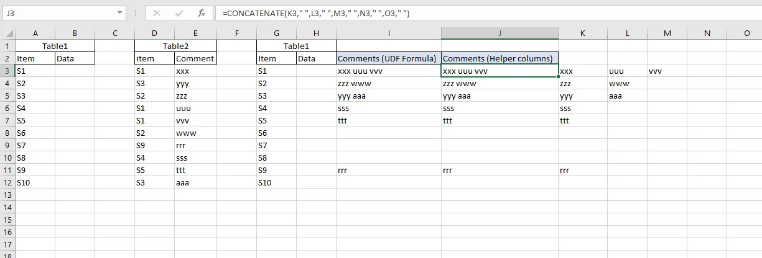This screenshot has height=258, width=762.
Task: Click the zzz www cell in column I
Action: [x=389, y=84]
